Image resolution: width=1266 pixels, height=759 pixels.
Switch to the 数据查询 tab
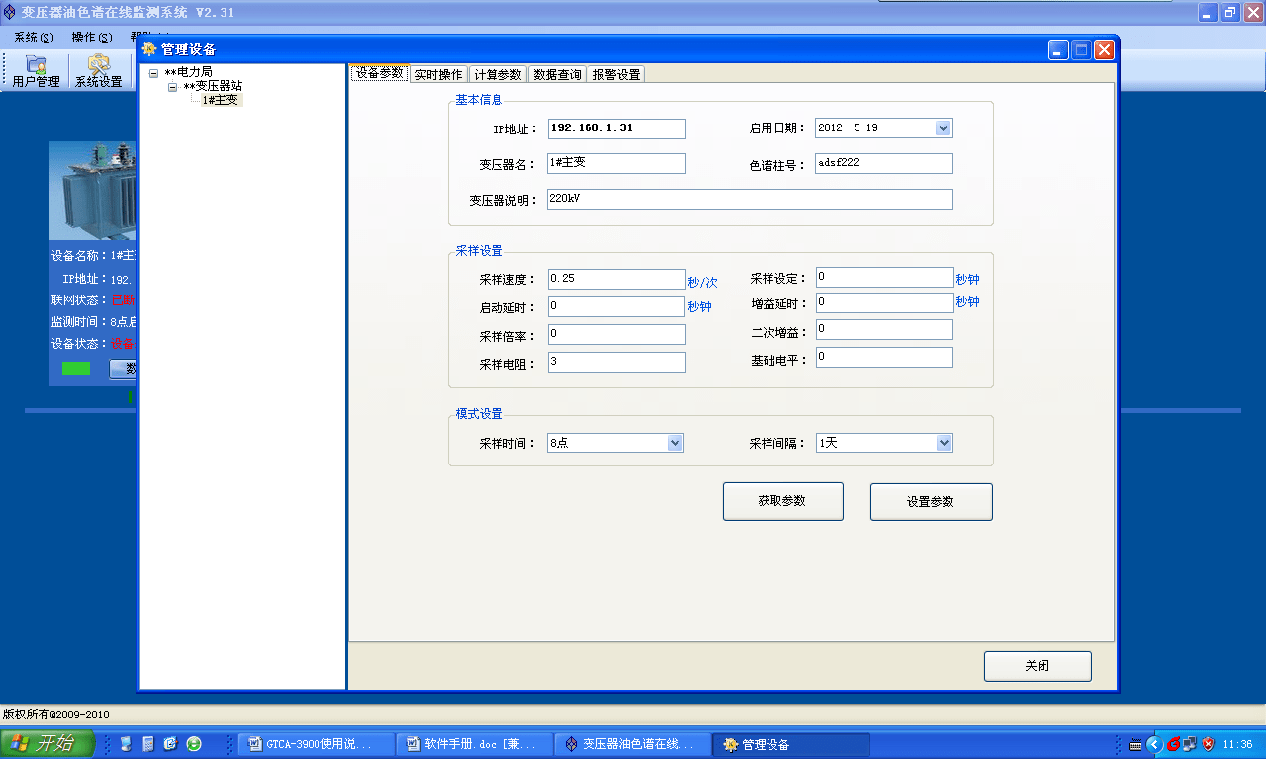[x=557, y=74]
